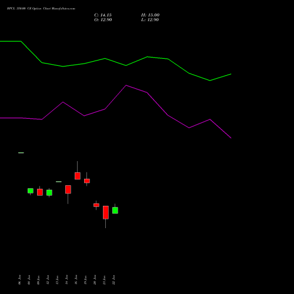The width and height of the screenshot is (294, 294).
Task: Select the tall red candle for 21 Jan
Action: [x=106, y=212]
